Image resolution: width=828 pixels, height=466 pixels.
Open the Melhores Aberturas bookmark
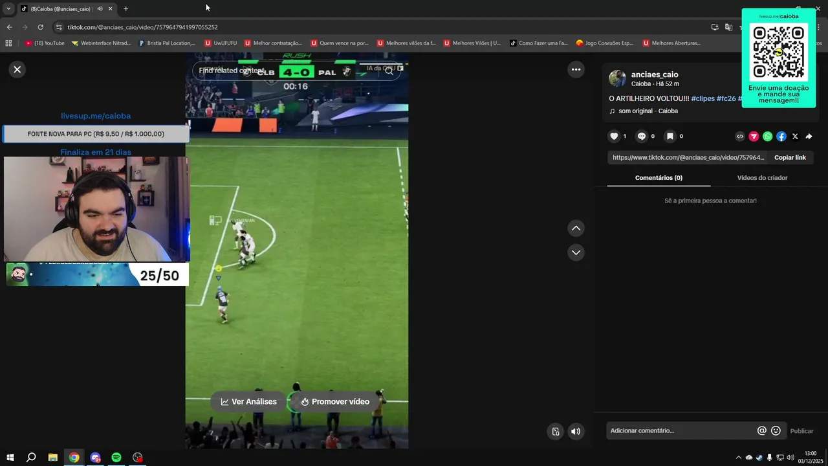point(671,43)
